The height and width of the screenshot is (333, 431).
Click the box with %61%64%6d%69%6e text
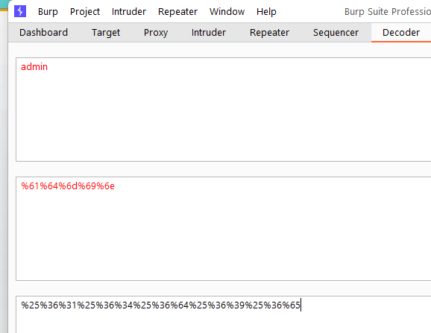tap(223, 229)
